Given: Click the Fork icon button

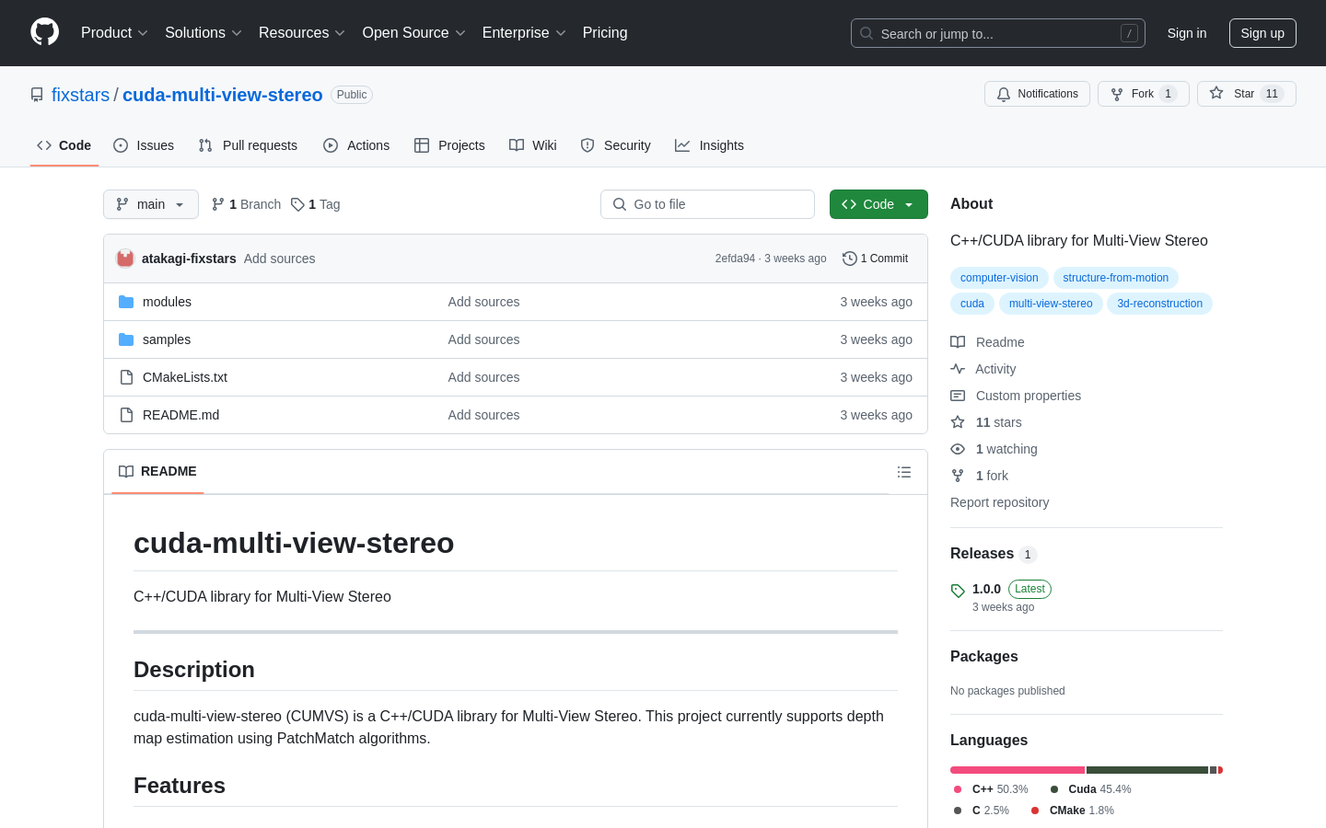Looking at the screenshot, I should click(x=1117, y=94).
